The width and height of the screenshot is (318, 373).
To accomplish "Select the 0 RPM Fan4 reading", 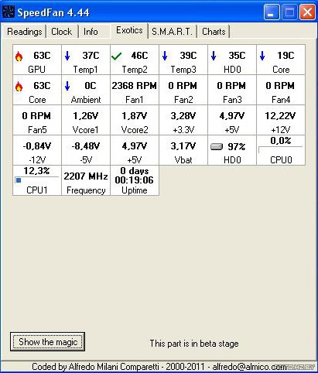I will [281, 90].
